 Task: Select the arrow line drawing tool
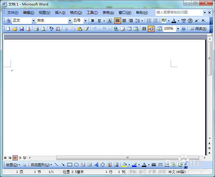(x=63, y=165)
